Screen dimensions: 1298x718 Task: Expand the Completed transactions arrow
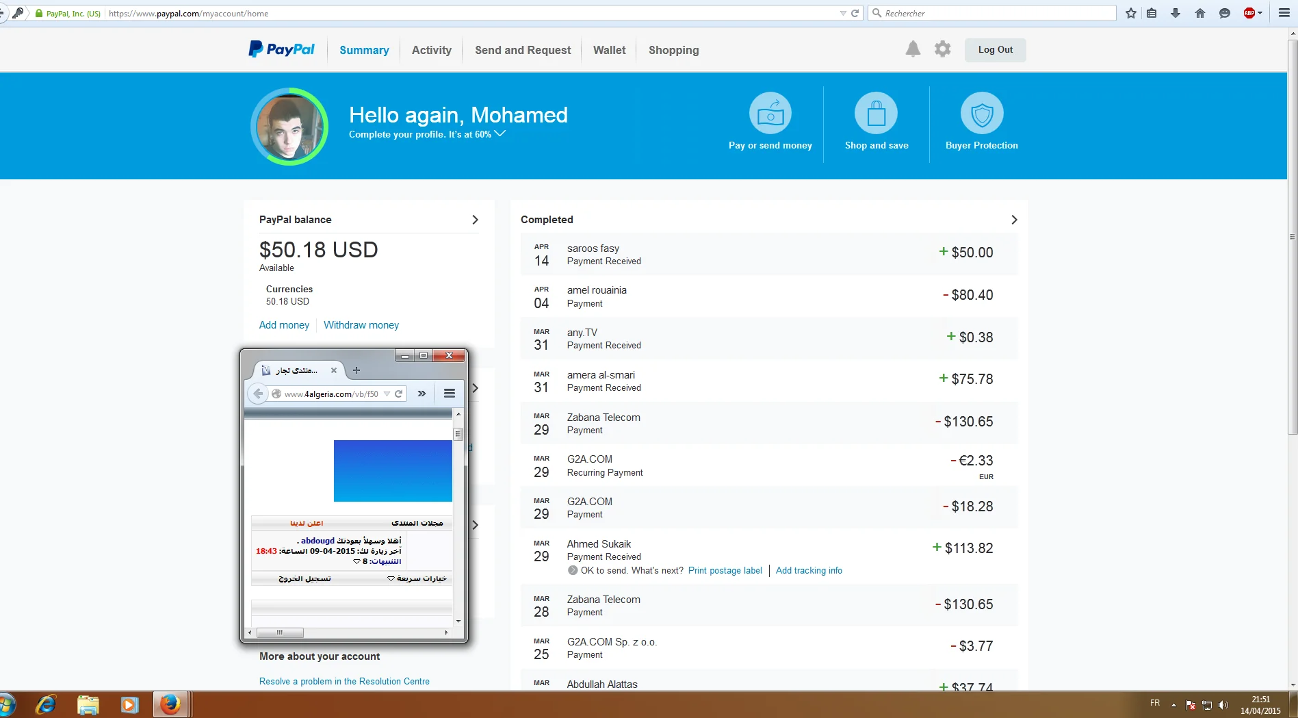(x=1014, y=220)
